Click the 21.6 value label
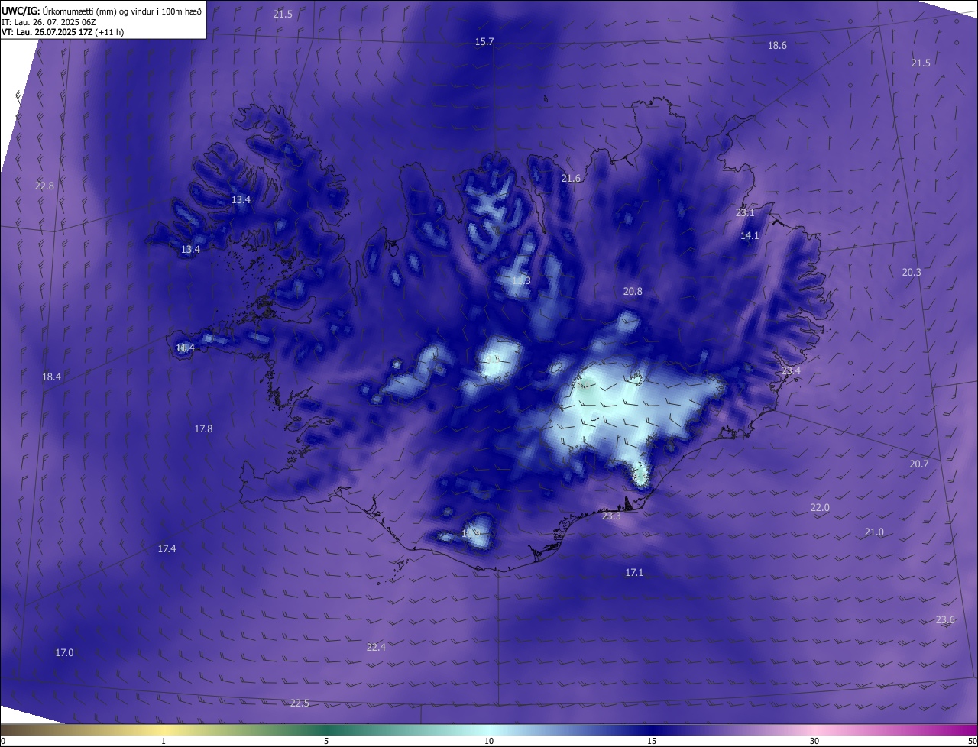The image size is (978, 747). point(571,179)
